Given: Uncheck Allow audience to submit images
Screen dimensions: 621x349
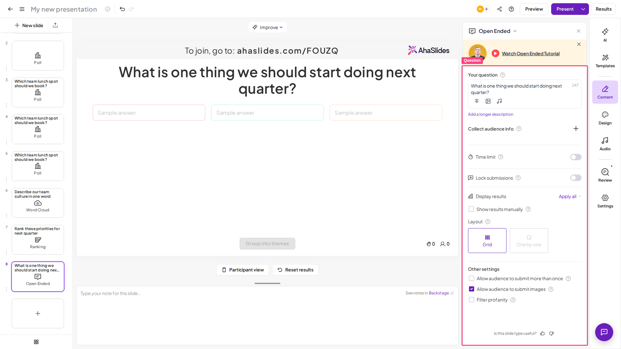Looking at the screenshot, I should pos(472,289).
